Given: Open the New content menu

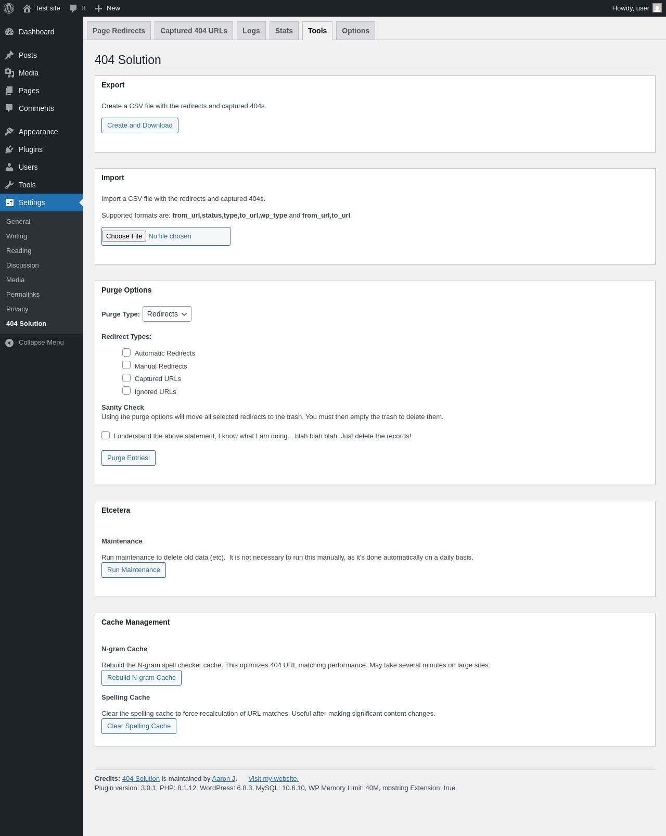Looking at the screenshot, I should (x=108, y=8).
